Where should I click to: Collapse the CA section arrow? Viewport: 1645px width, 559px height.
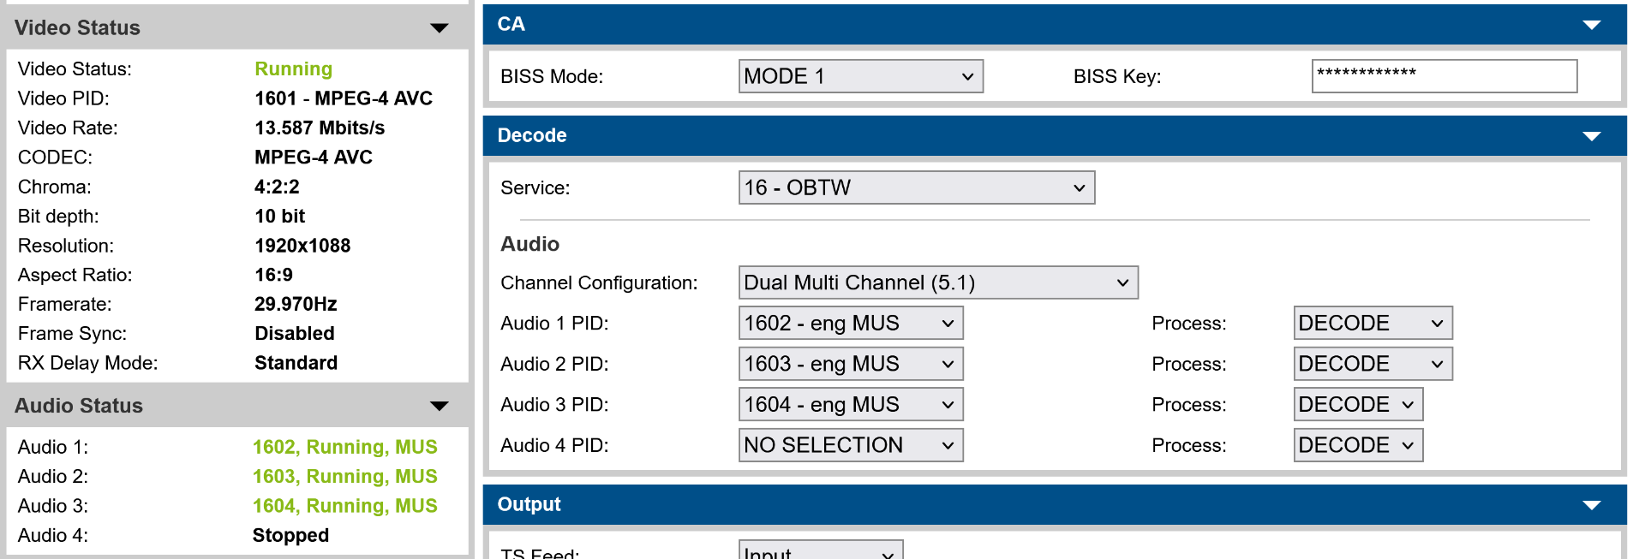coord(1591,25)
